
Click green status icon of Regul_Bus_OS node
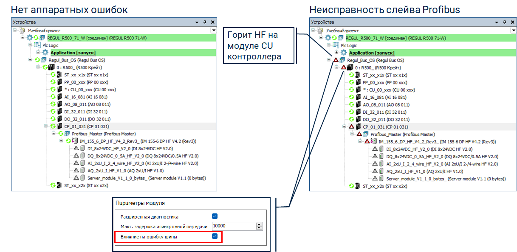pyautogui.click(x=37, y=60)
